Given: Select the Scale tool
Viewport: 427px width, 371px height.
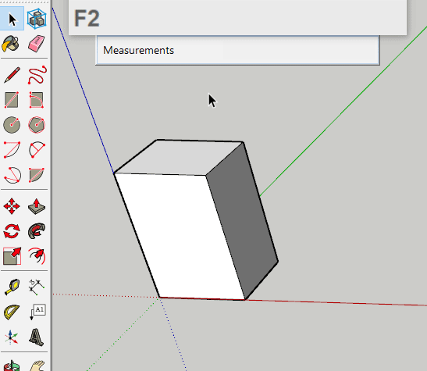Looking at the screenshot, I should 12,256.
